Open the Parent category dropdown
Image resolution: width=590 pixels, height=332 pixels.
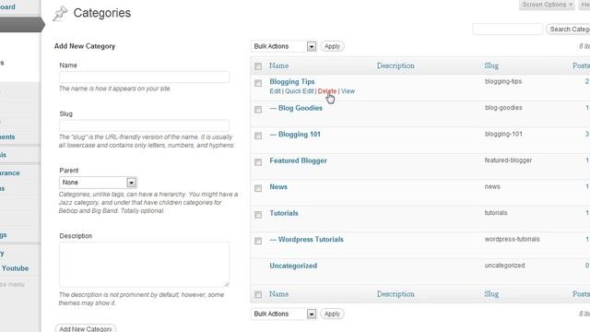(x=98, y=183)
